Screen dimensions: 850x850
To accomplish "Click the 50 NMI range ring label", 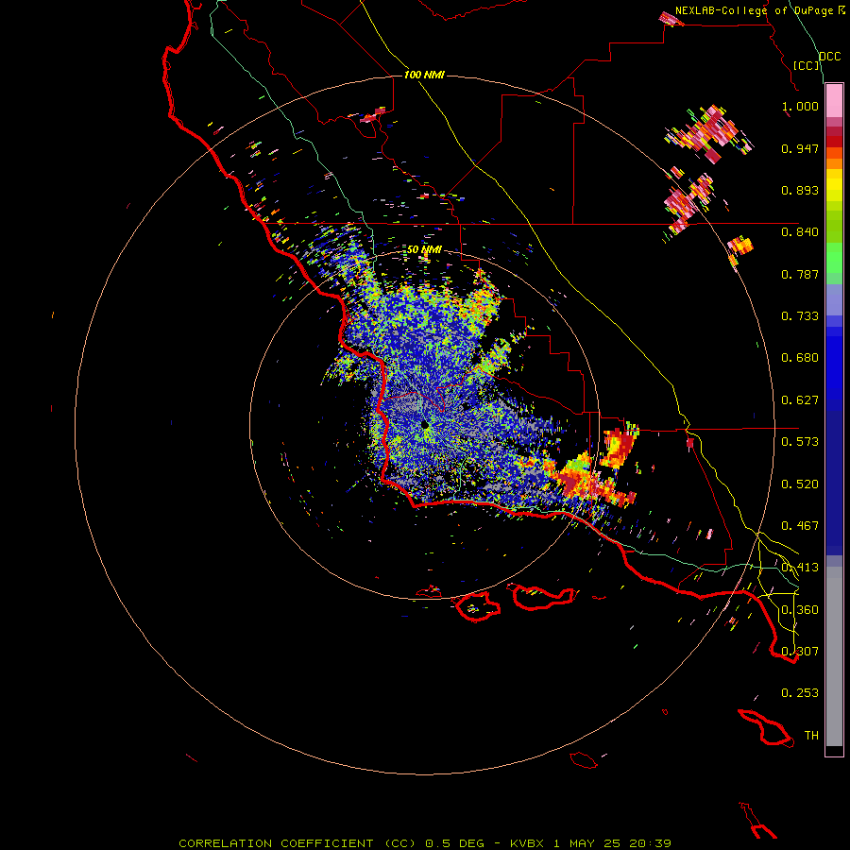I will coord(424,250).
